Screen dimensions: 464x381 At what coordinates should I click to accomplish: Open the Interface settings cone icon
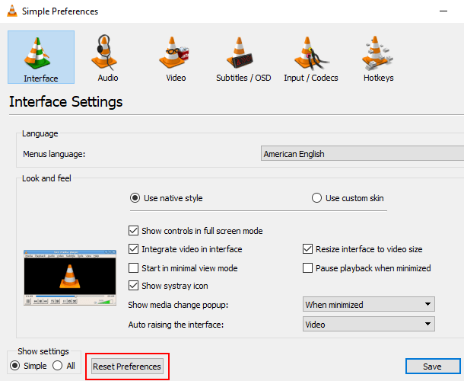41,53
